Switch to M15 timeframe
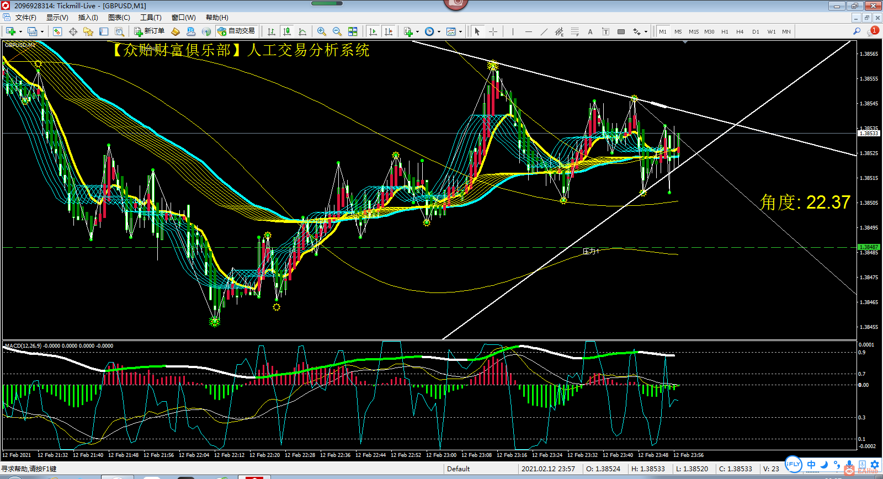Image resolution: width=883 pixels, height=479 pixels. click(x=694, y=31)
